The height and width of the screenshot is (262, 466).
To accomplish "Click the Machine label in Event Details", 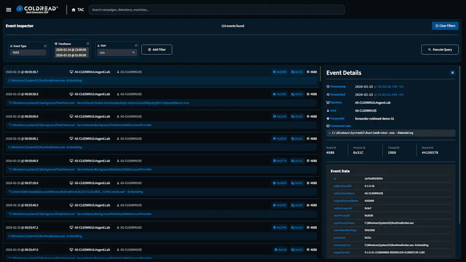I will 336,103.
